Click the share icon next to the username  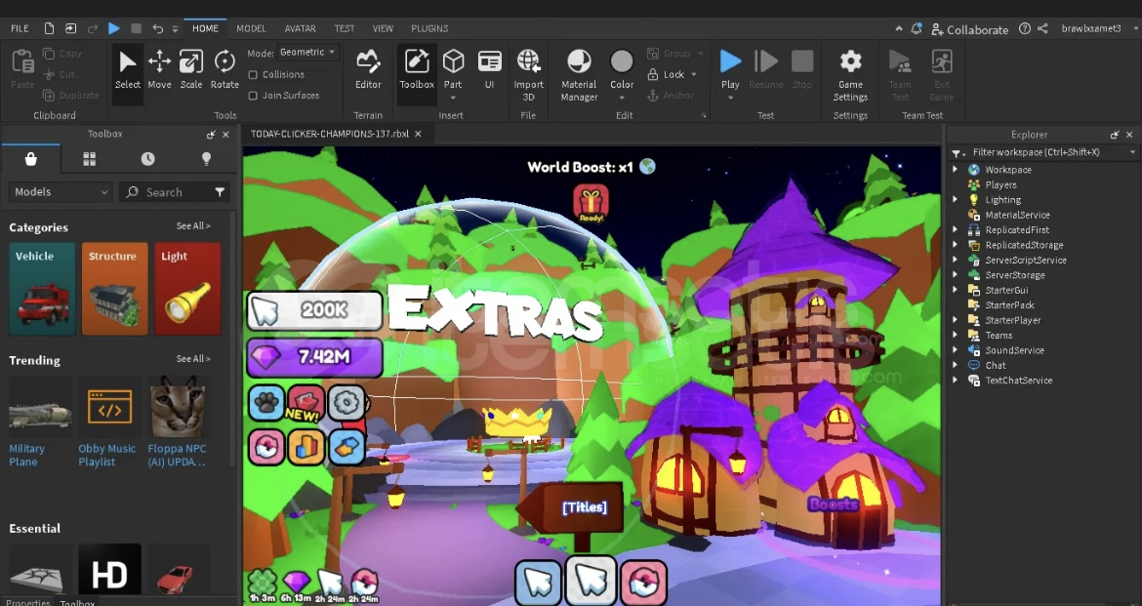click(x=1042, y=28)
